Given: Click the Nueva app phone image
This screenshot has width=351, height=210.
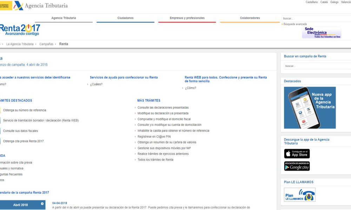Looking at the screenshot, I should [x=310, y=108].
